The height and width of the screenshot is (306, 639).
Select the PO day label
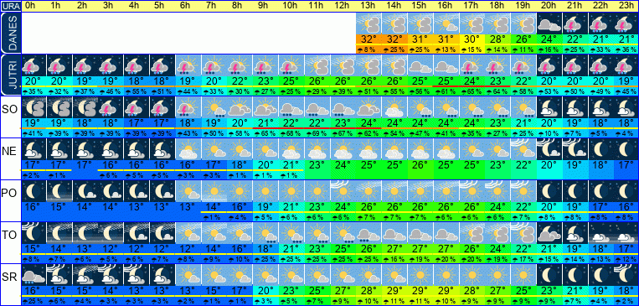[9, 194]
